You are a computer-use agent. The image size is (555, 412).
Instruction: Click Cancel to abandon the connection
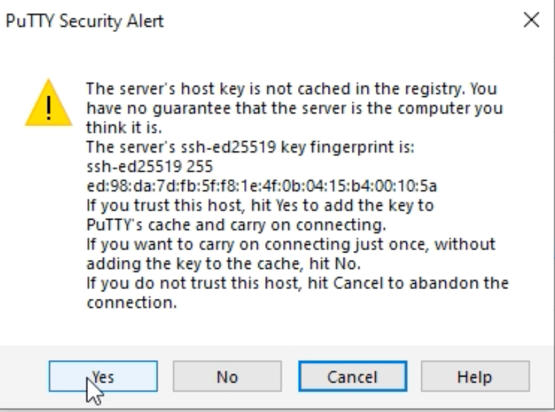352,377
